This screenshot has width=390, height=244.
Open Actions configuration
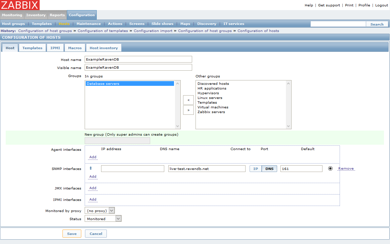tap(115, 24)
